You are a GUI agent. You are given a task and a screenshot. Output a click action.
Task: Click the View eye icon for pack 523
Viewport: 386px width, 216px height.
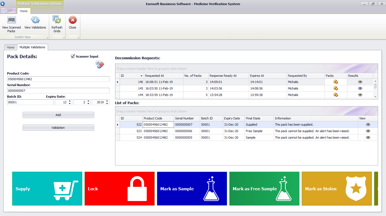[368, 131]
